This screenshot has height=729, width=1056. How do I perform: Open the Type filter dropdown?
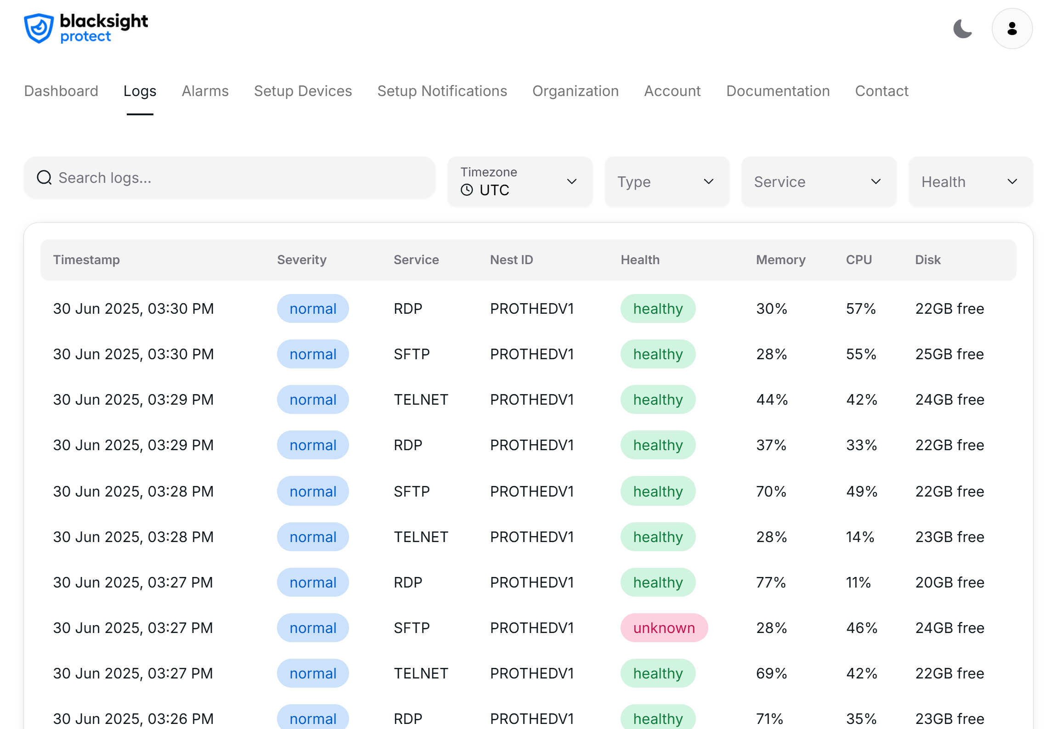(x=666, y=181)
